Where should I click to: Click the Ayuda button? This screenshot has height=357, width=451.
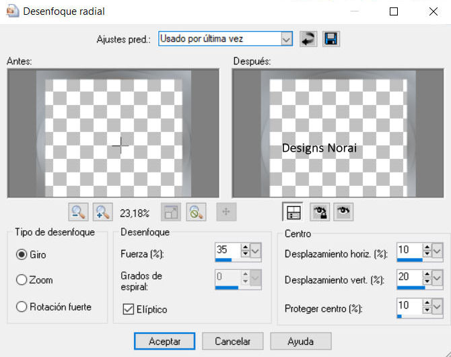click(x=301, y=342)
